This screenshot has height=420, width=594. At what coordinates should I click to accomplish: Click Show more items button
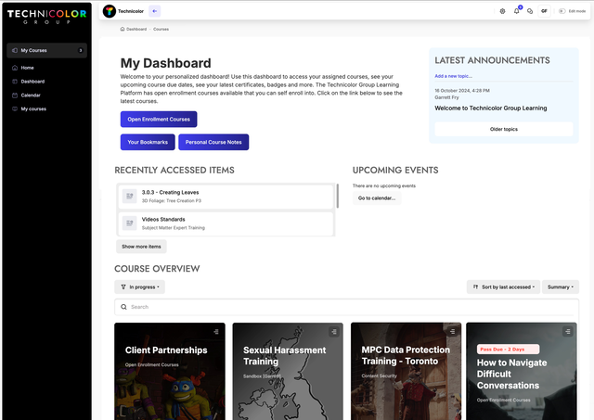(x=141, y=247)
